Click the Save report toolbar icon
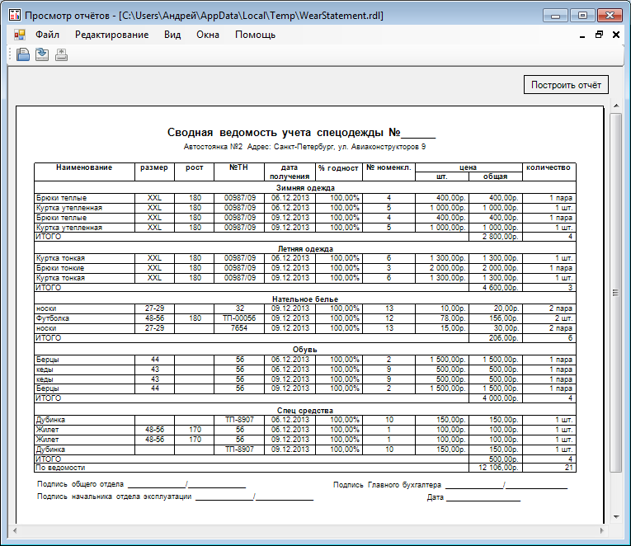This screenshot has width=631, height=546. pos(42,54)
